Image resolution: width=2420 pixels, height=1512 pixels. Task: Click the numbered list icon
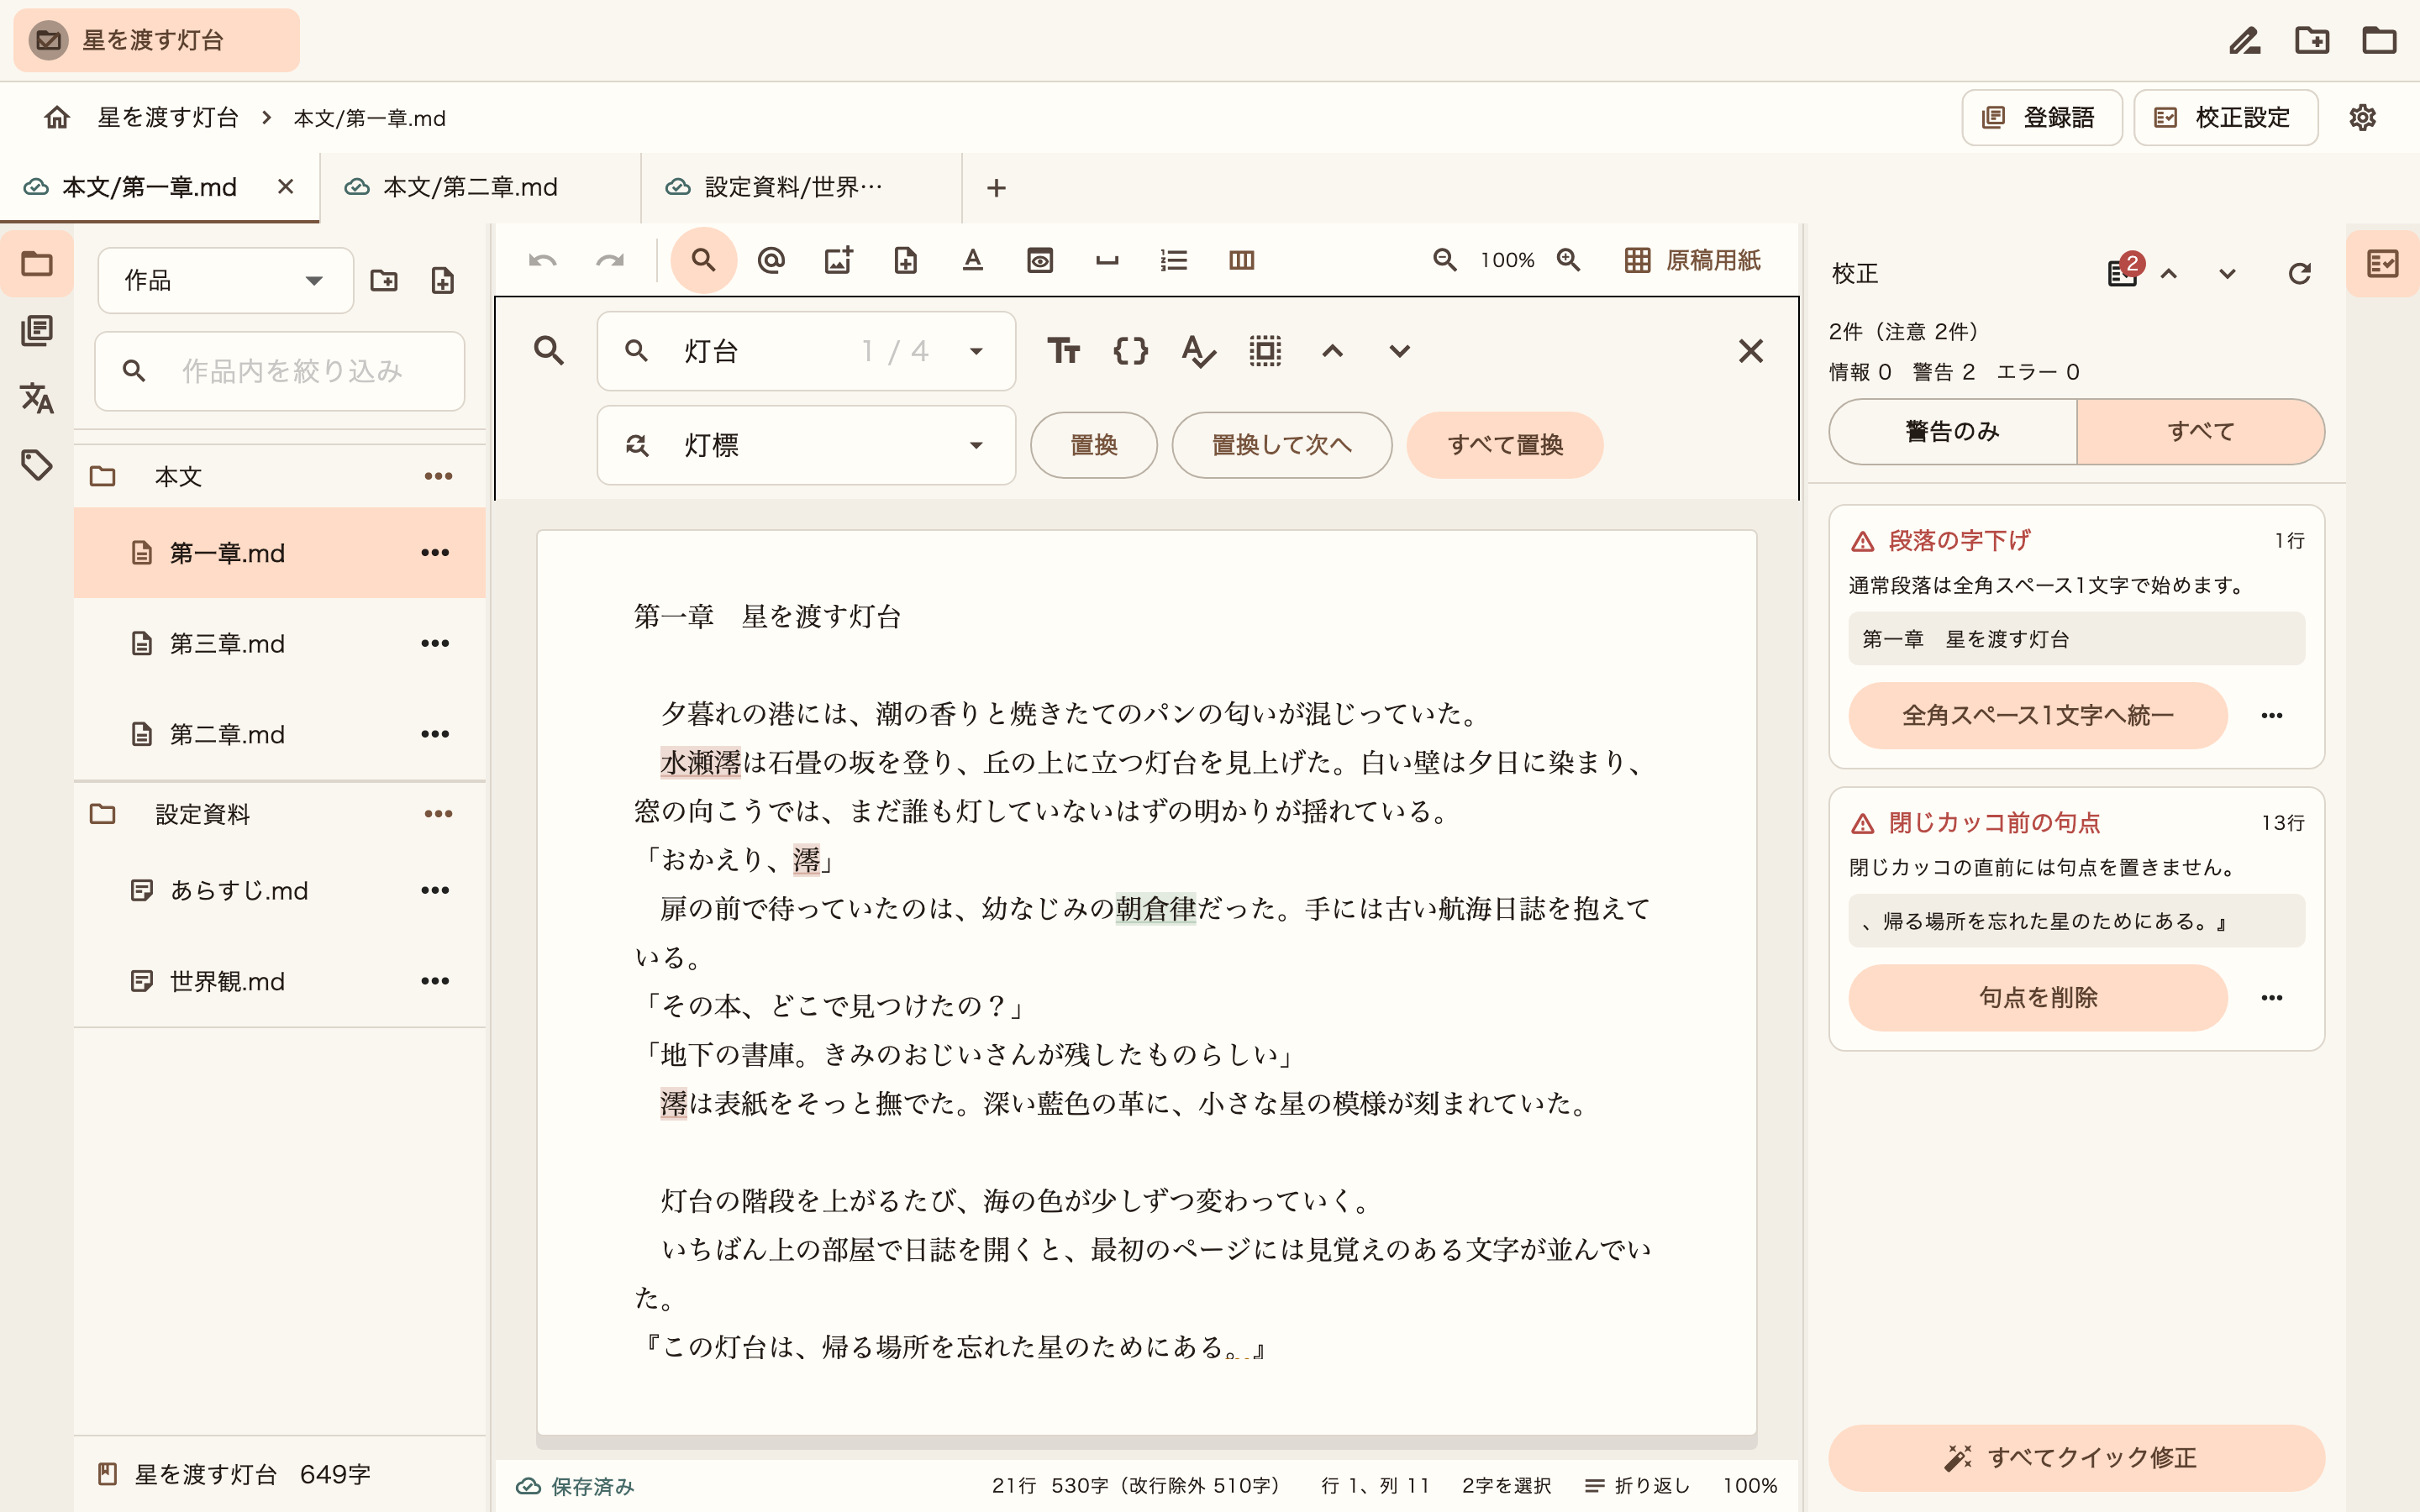pos(1174,261)
